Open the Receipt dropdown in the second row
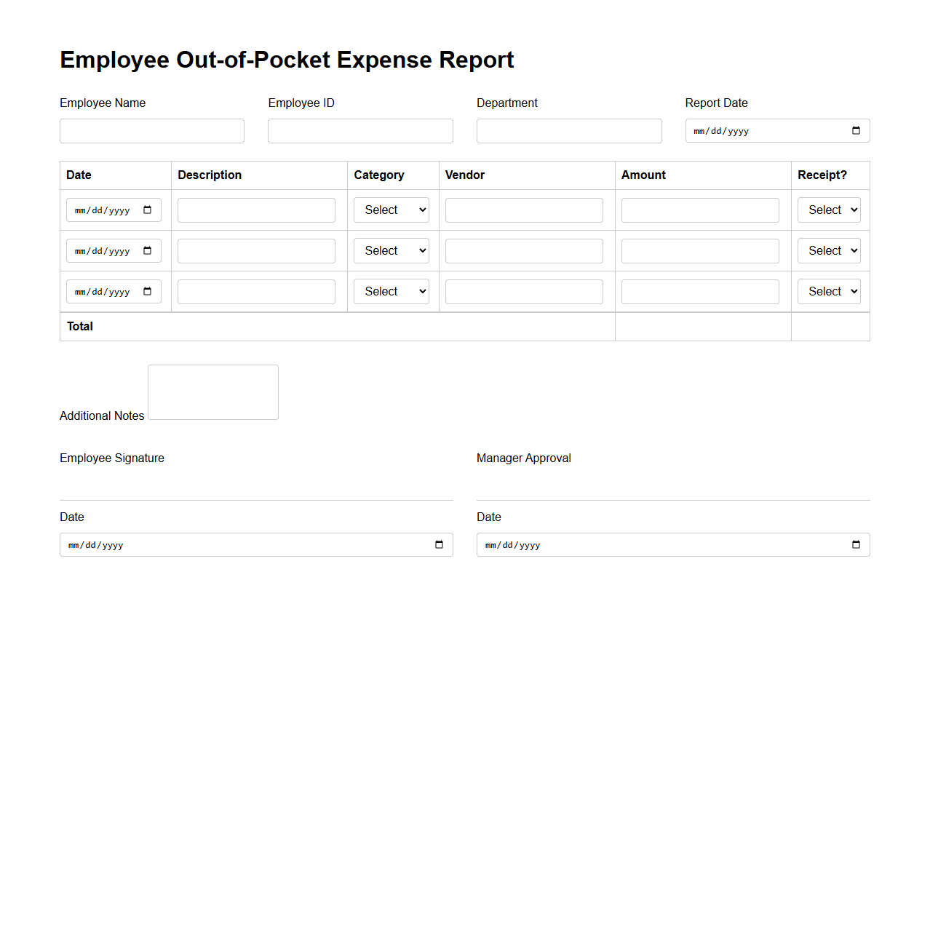The image size is (930, 946). [829, 250]
